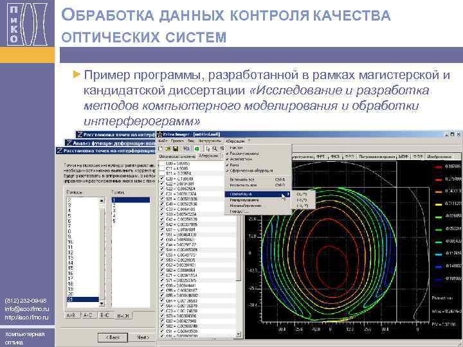The width and height of the screenshot is (463, 347).
Task: Click the info@aco.ifmo.ru email link
Action: click(26, 309)
